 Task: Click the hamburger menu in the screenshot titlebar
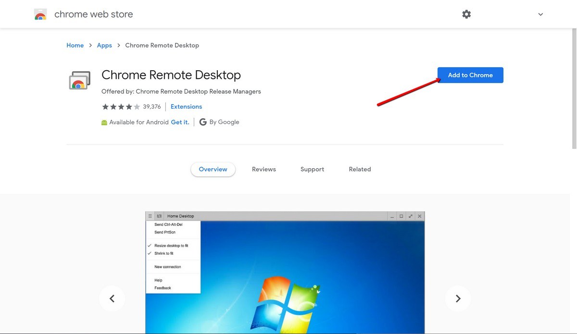tap(150, 216)
